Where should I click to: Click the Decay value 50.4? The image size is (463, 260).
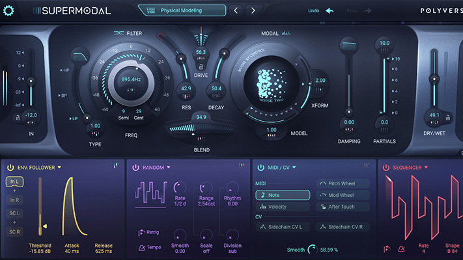coord(216,88)
